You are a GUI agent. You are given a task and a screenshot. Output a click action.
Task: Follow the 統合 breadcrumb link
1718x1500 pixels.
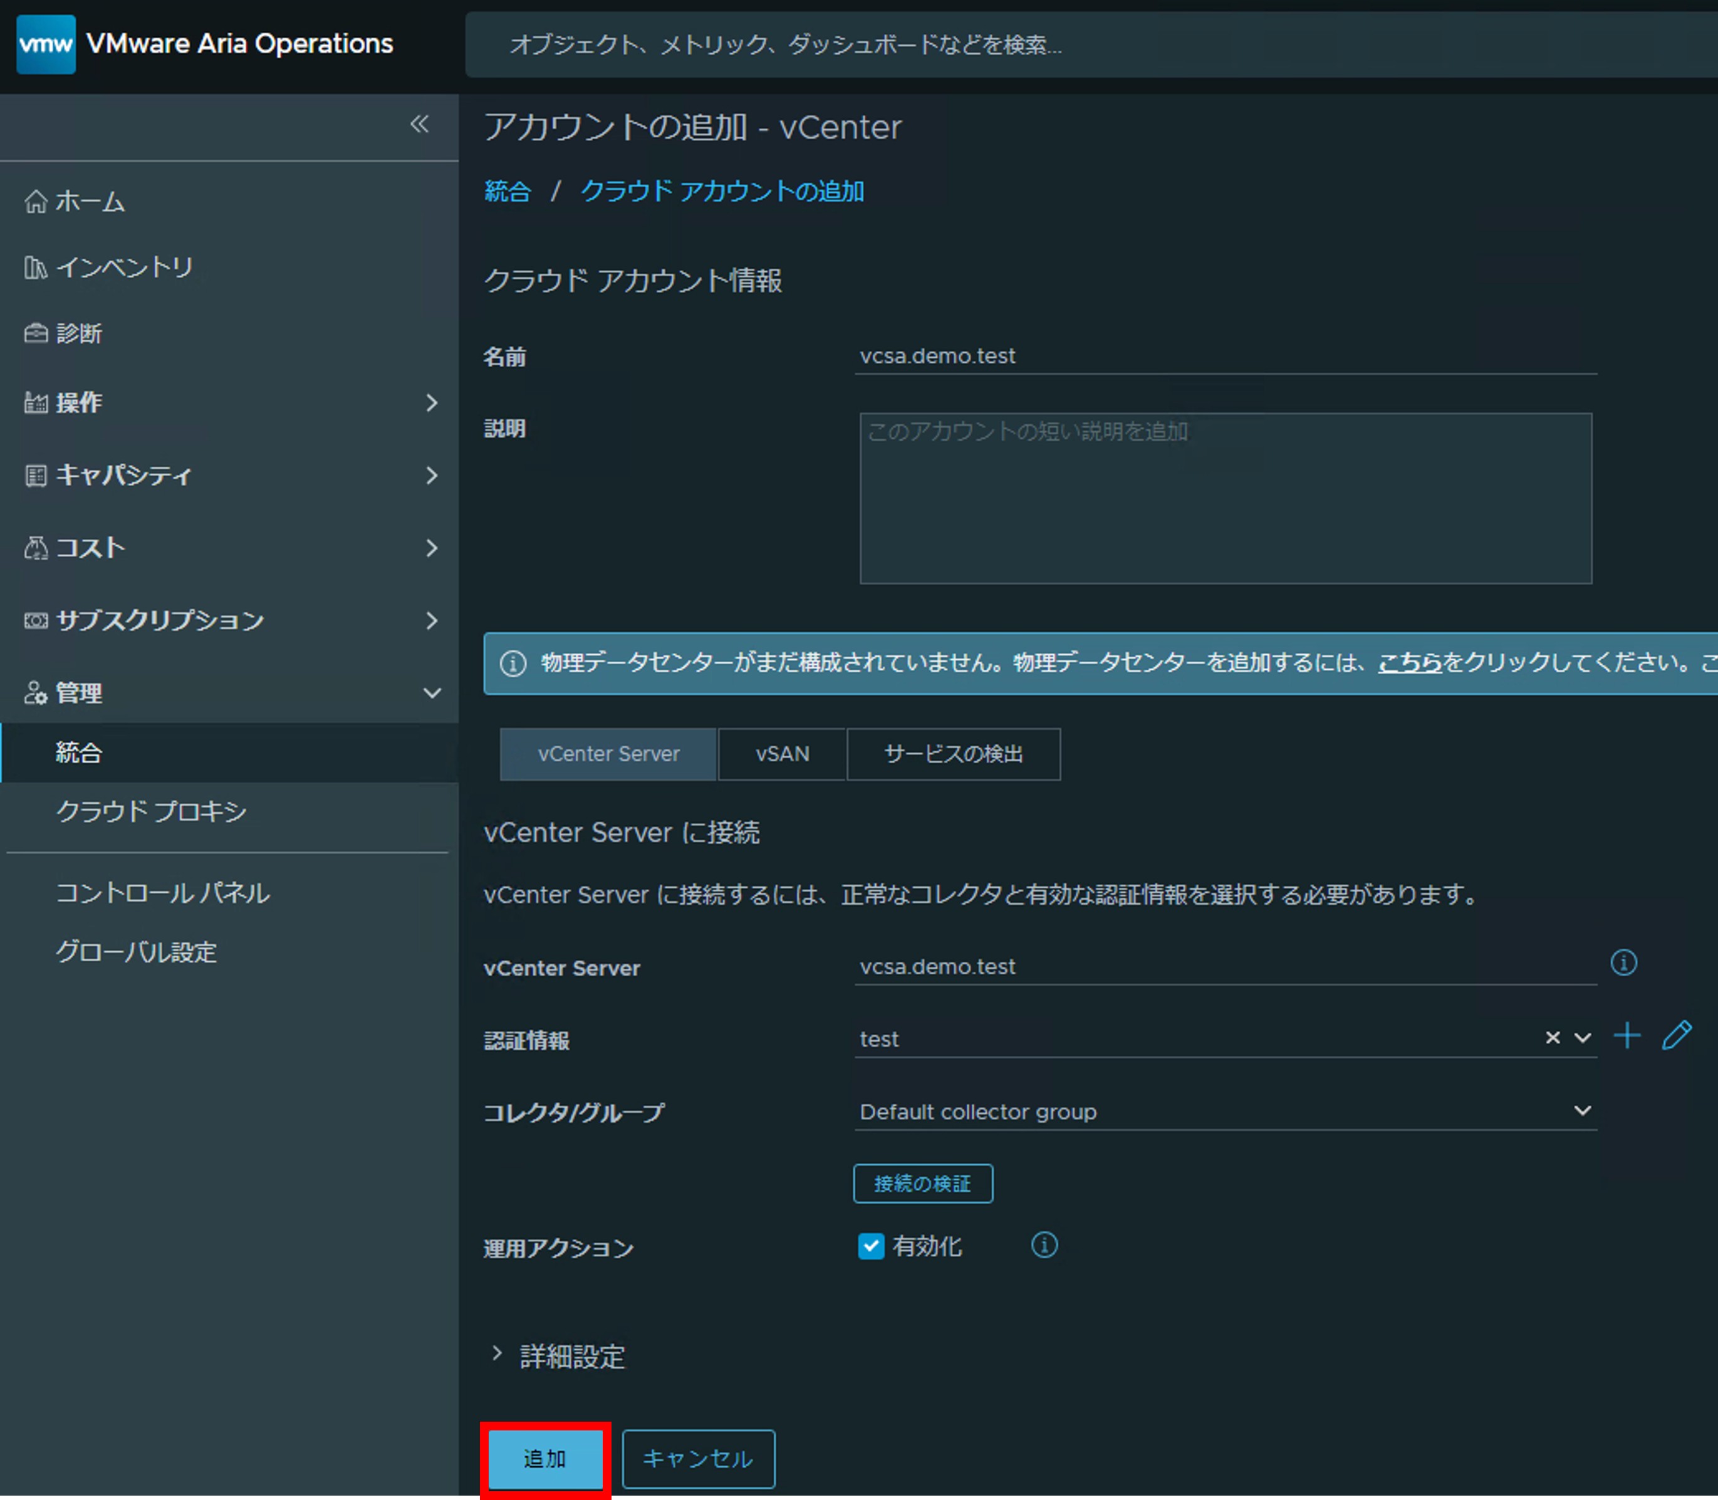pos(508,192)
